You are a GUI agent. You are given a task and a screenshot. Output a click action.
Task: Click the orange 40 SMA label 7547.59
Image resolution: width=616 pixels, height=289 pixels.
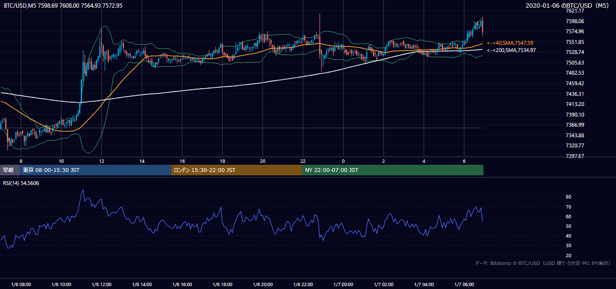[510, 43]
